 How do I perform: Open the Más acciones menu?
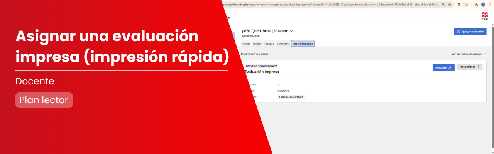(x=470, y=67)
